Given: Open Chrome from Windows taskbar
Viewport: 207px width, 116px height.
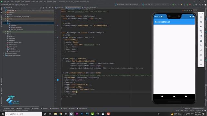Looking at the screenshot, I should (61, 114).
